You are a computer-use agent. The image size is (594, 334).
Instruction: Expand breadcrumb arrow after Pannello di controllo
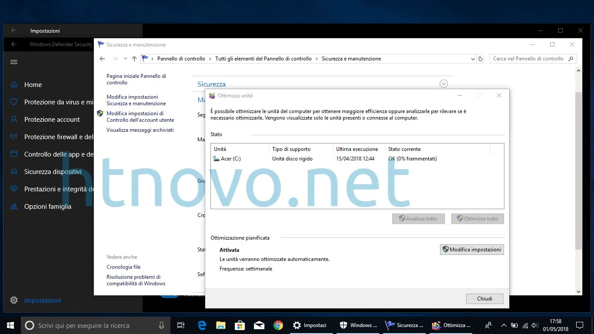point(210,59)
